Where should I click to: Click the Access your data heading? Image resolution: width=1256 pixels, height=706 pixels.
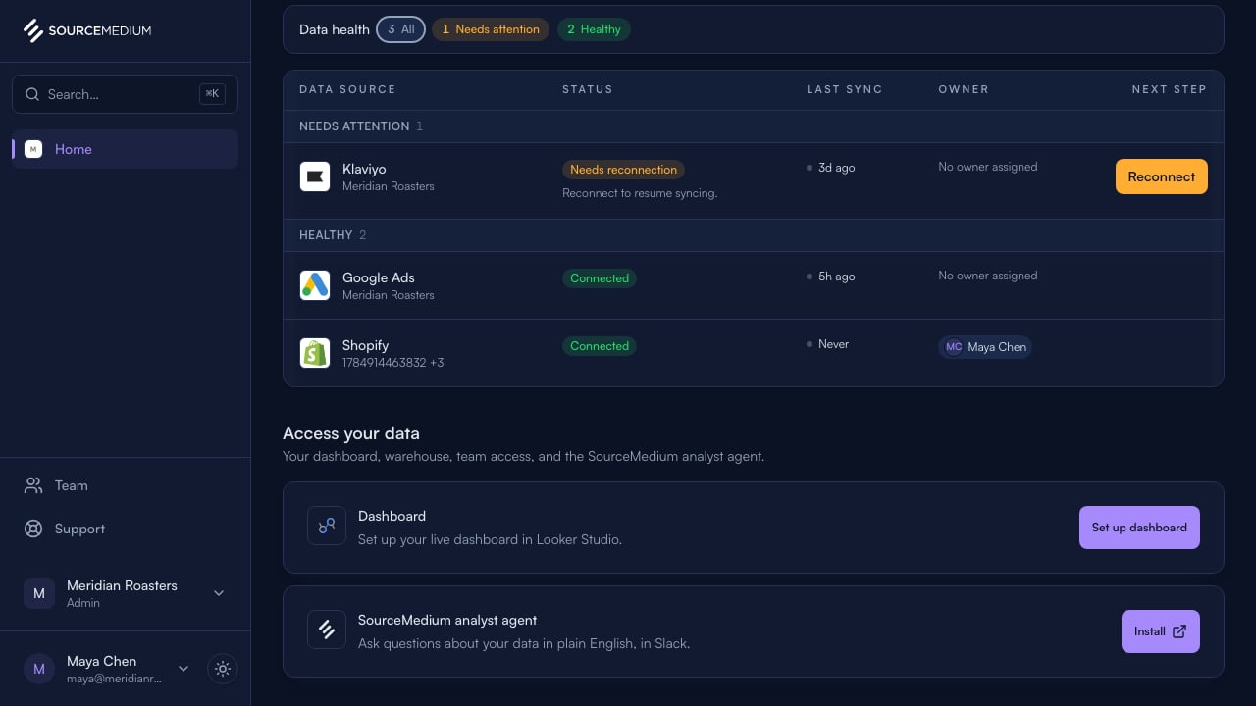click(x=351, y=433)
